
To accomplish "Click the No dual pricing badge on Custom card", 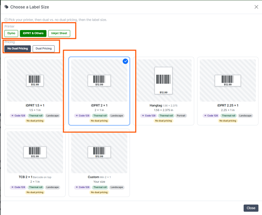I will click(99, 192).
